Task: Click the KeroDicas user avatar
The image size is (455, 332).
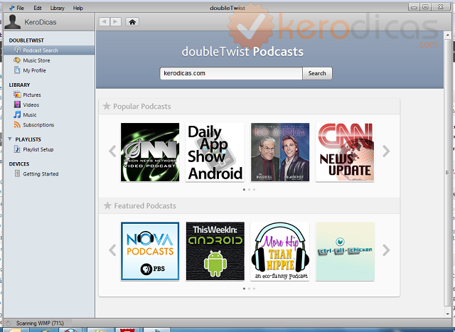Action: tap(13, 22)
